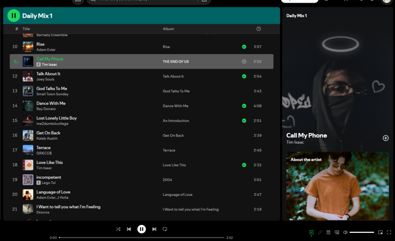
Task: Open artist Ray Donato
Action: click(x=46, y=109)
